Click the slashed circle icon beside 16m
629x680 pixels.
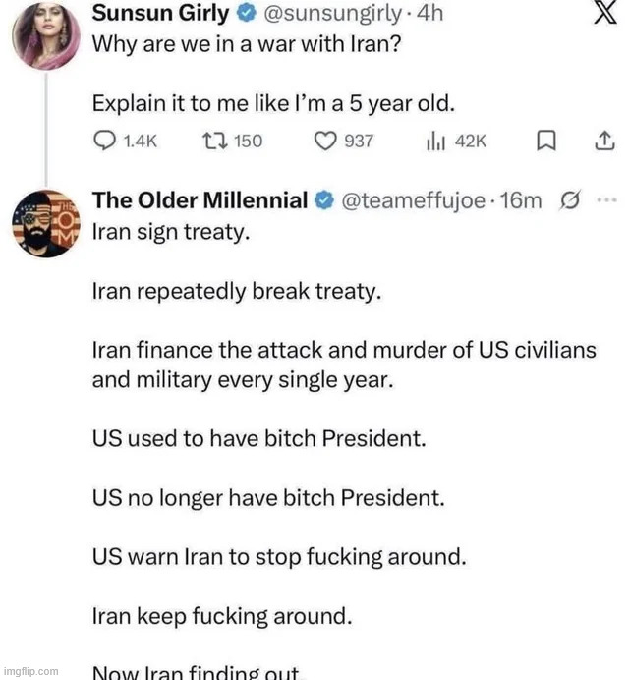coord(567,200)
